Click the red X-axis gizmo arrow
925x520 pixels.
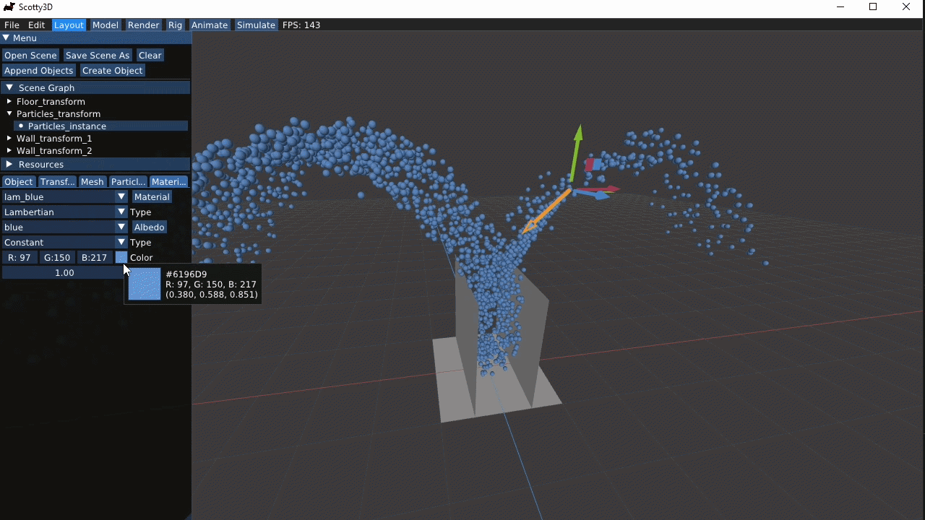pyautogui.click(x=600, y=189)
